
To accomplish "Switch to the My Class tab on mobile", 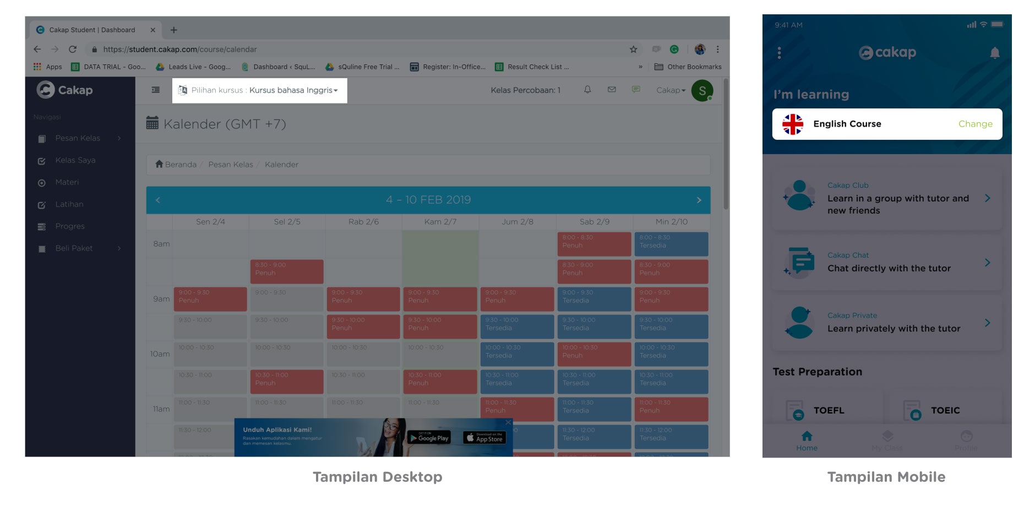I will click(887, 441).
